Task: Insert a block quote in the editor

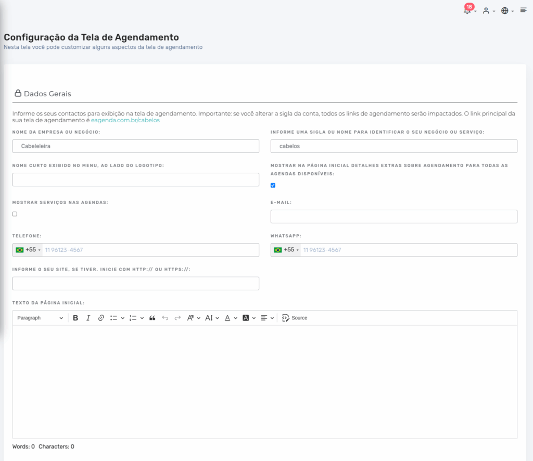Action: (153, 318)
